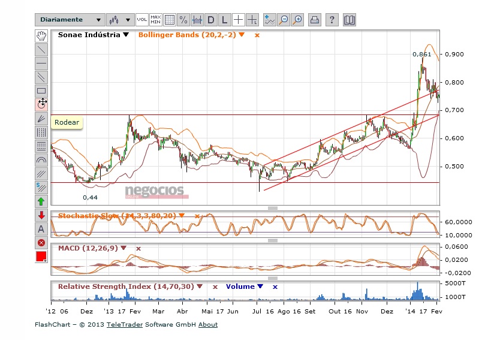Toggle the chart grid lines button
This screenshot has height=344, width=488.
click(x=170, y=20)
